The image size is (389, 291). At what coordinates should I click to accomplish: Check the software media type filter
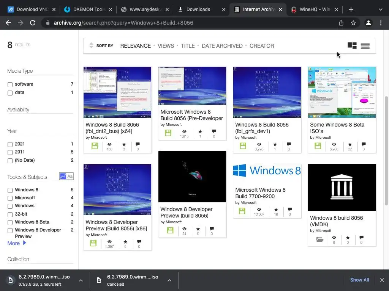[x=10, y=84]
